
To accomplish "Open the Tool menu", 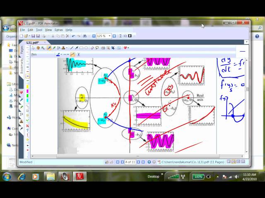I will (x=39, y=30).
